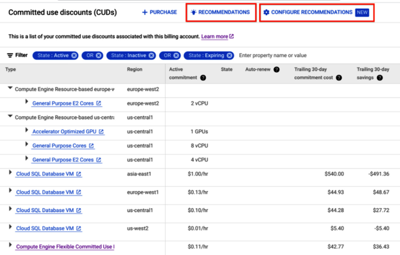The height and width of the screenshot is (255, 400).
Task: Click help icon beside Active commitment header
Action: pyautogui.click(x=203, y=78)
